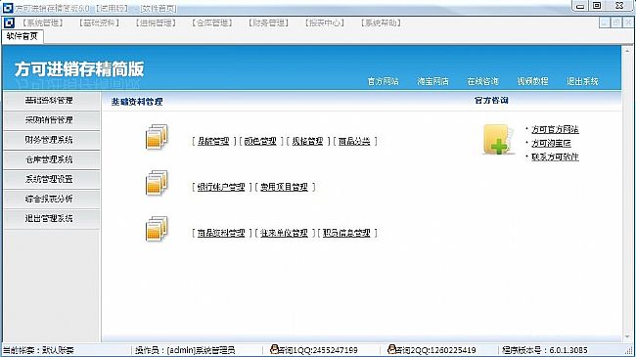636x357 pixels.
Task: Open 淘宝网店 from the header
Action: [432, 81]
